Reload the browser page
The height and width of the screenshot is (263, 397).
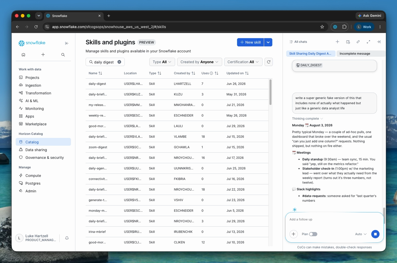click(36, 27)
